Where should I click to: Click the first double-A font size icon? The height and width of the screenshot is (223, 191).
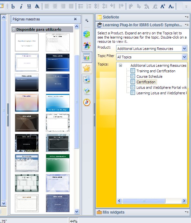click(146, 6)
